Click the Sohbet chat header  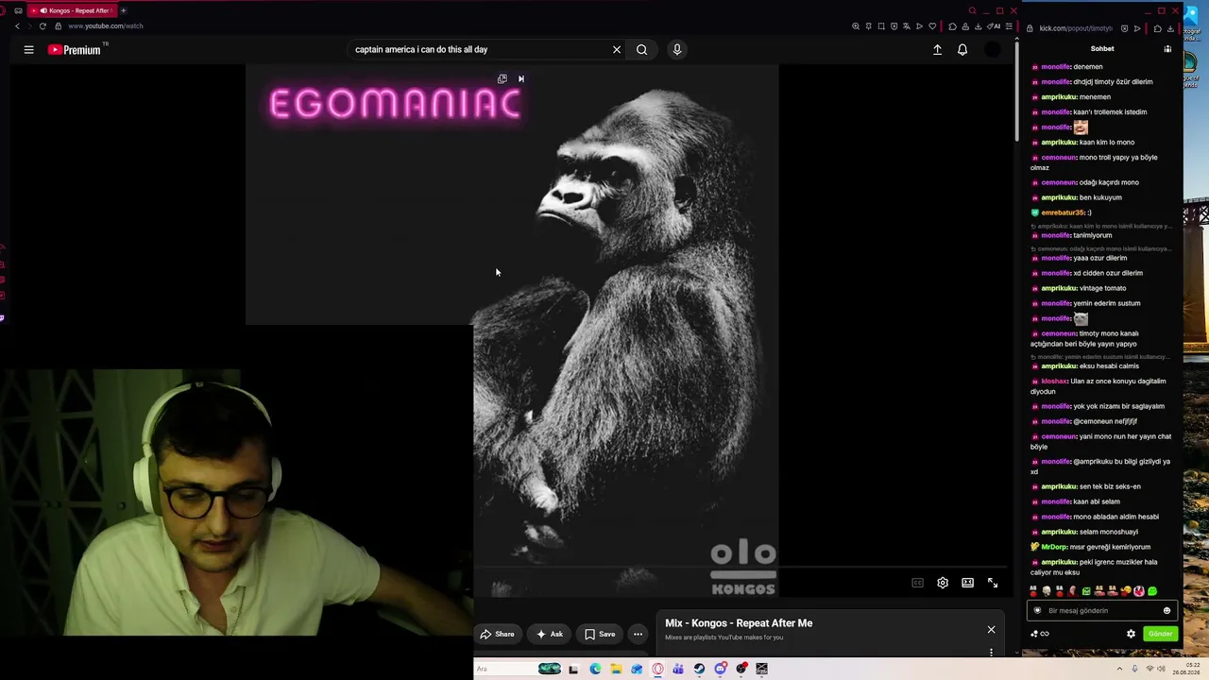(1102, 48)
